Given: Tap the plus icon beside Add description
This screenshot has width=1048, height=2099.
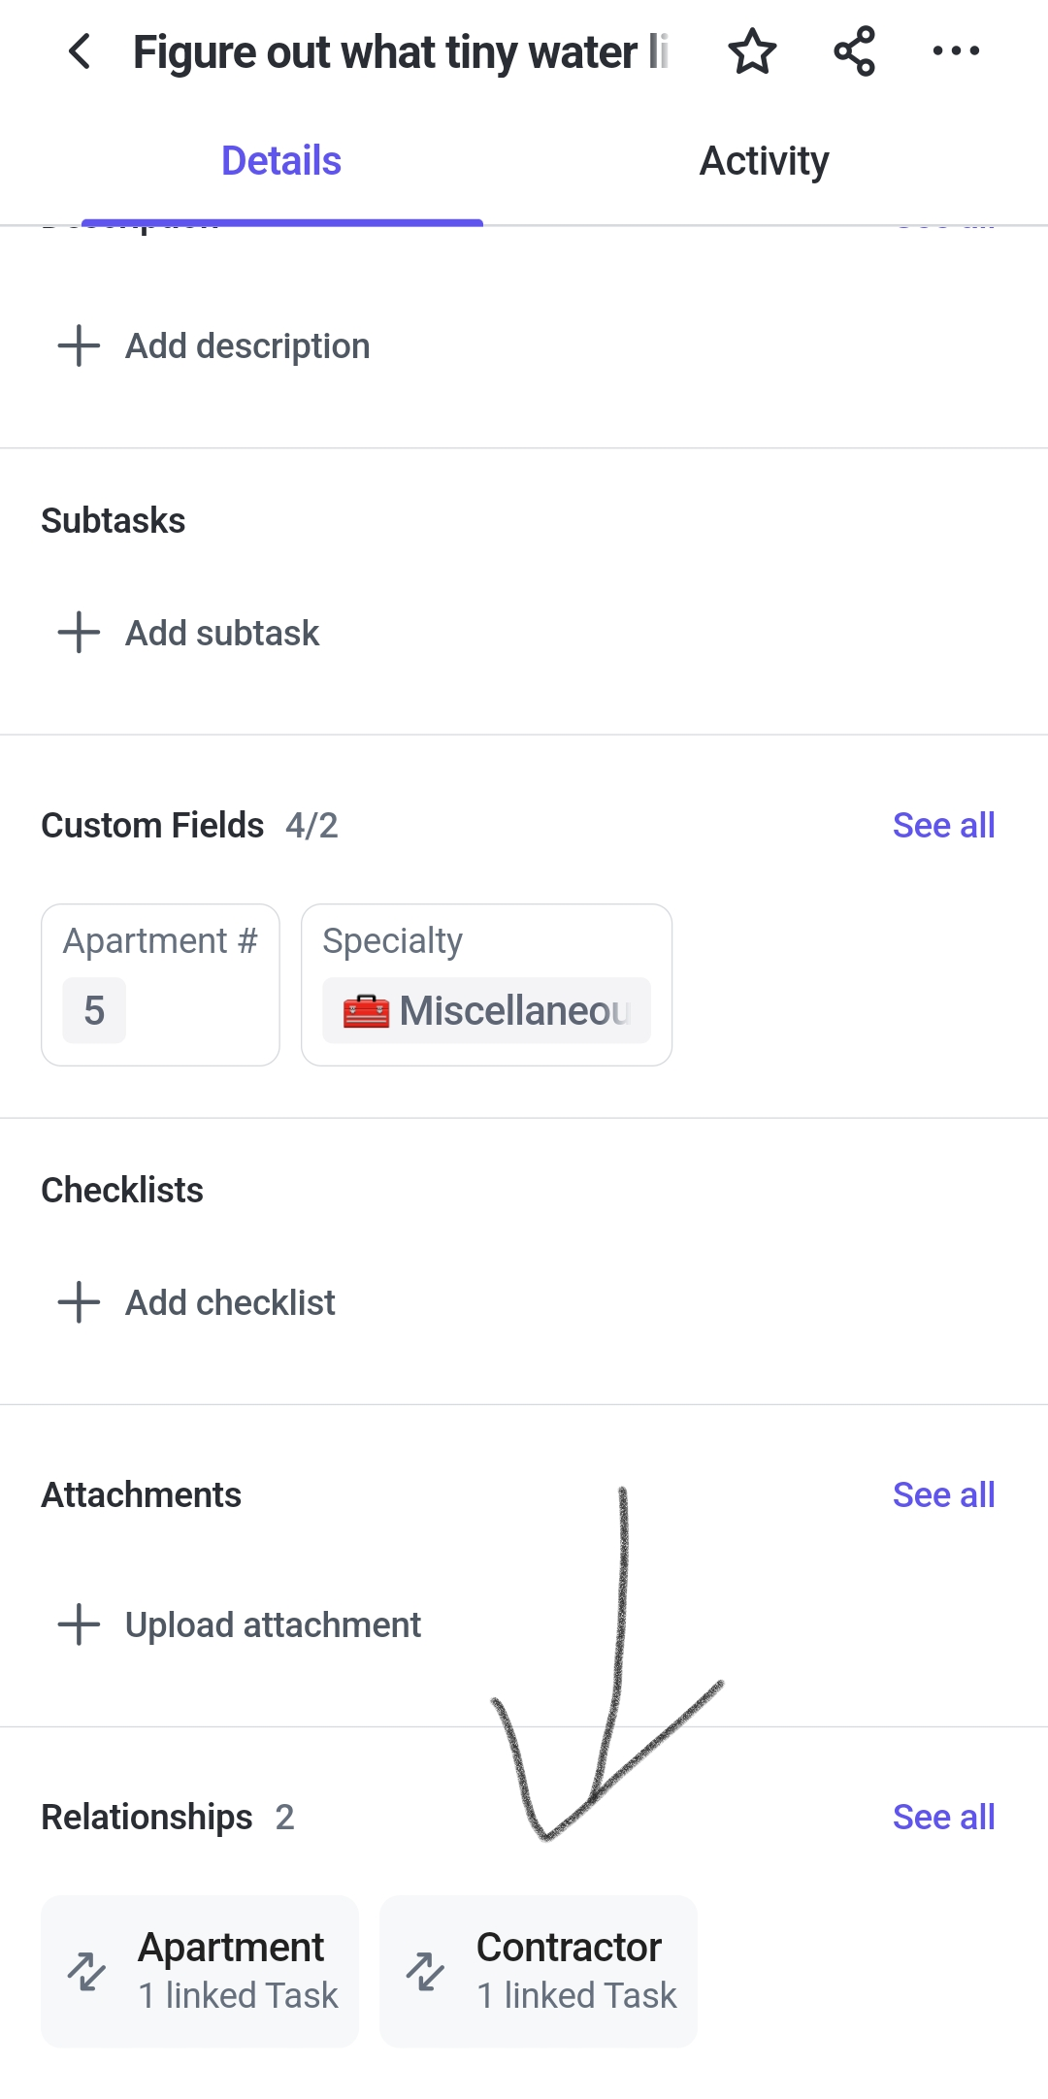Looking at the screenshot, I should click(80, 345).
